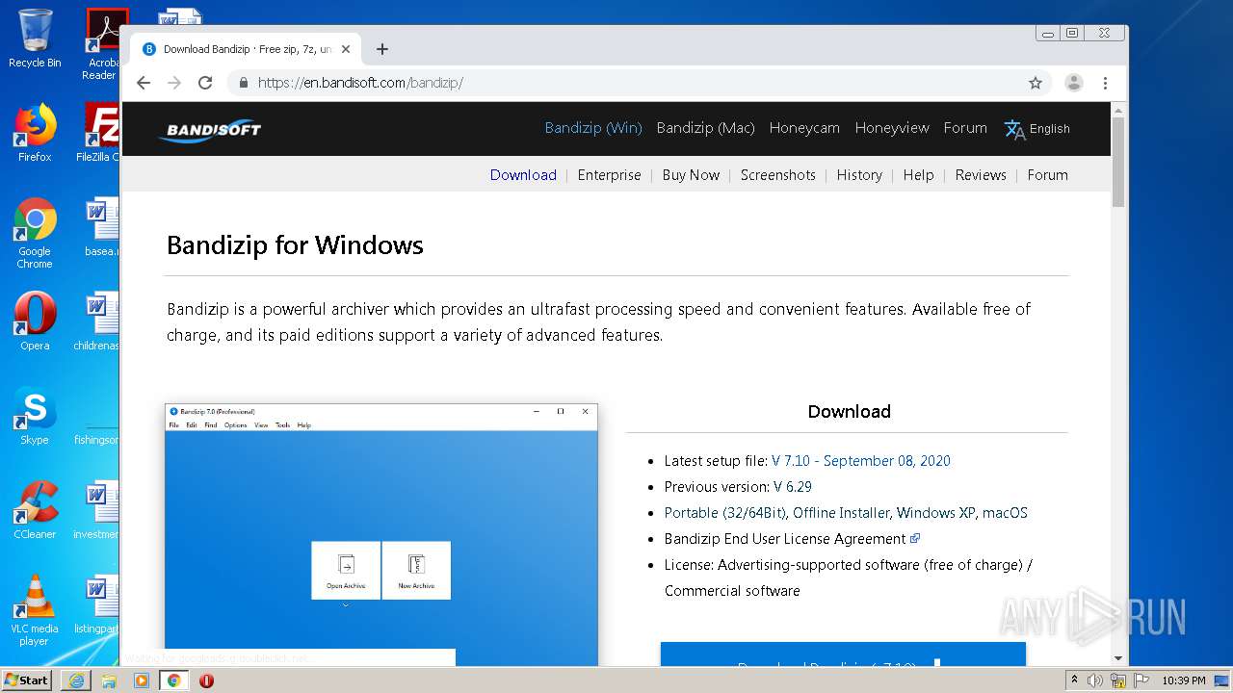
Task: Open the Opera desktop shortcut
Action: [x=35, y=321]
